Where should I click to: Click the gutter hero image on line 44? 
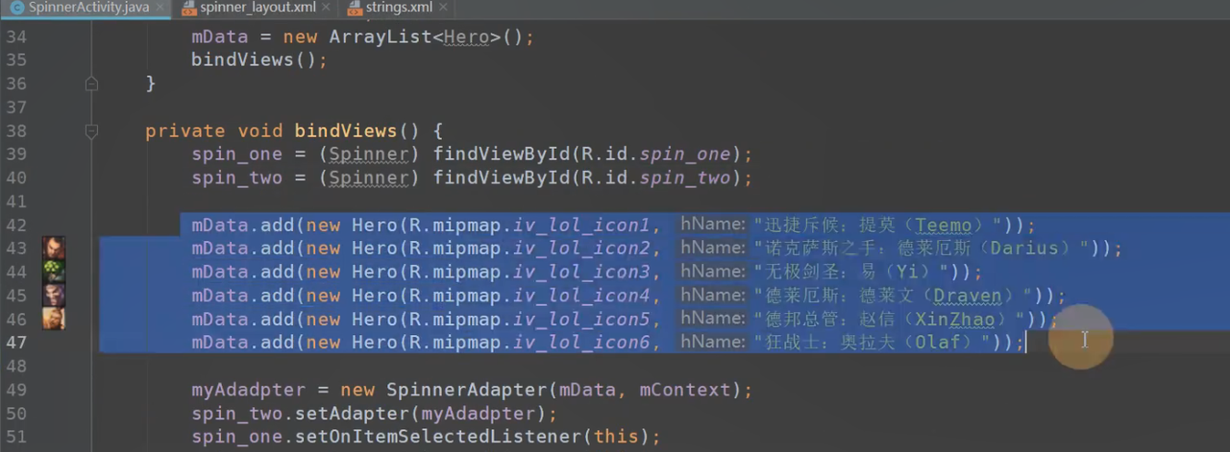pos(54,272)
